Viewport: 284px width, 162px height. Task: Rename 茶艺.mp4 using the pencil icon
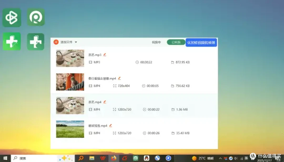point(105,102)
